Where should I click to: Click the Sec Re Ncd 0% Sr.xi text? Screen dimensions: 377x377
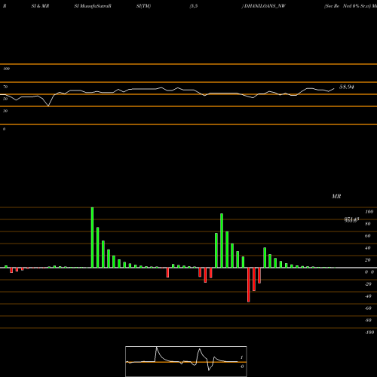(x=348, y=6)
